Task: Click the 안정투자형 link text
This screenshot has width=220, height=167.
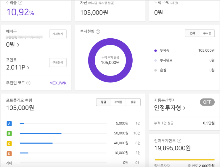Action: pyautogui.click(x=168, y=108)
